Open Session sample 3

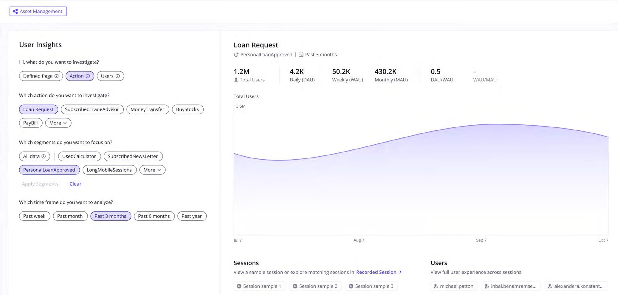[371, 286]
